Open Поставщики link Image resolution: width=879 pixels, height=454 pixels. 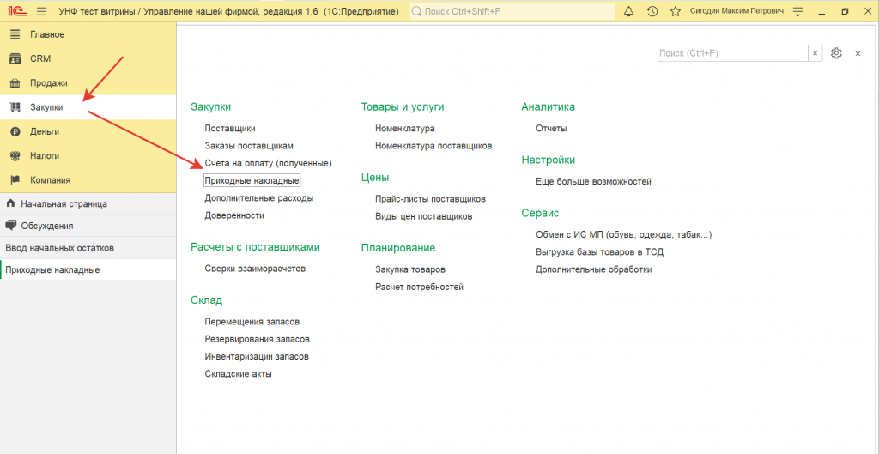[x=230, y=129]
